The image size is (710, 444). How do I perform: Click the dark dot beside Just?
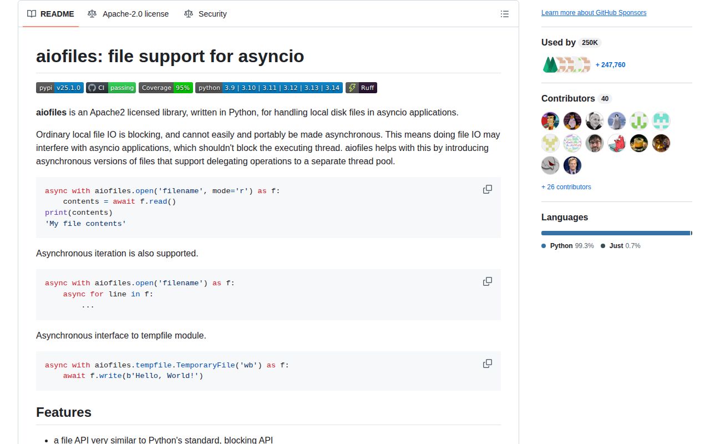coord(603,246)
